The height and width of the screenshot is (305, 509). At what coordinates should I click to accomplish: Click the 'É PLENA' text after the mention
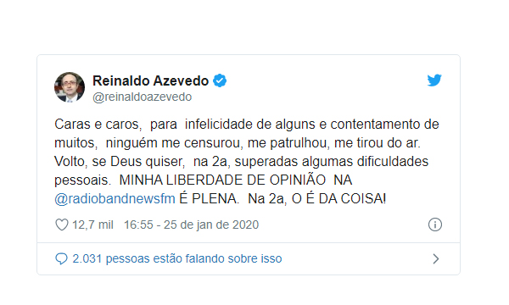[208, 199]
